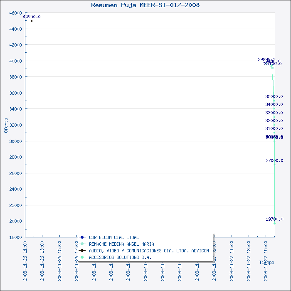This screenshot has height=291, width=291.
Task: Click the 31000.0 data label
Action: click(x=274, y=129)
